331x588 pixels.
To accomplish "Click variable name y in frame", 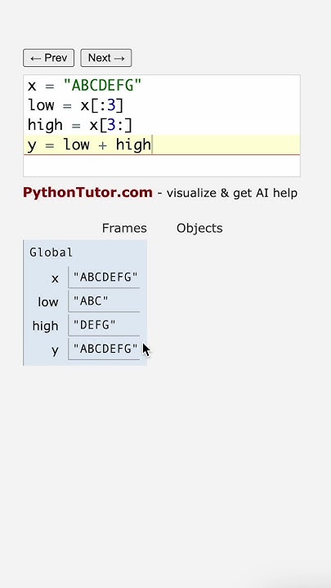I will coord(56,350).
